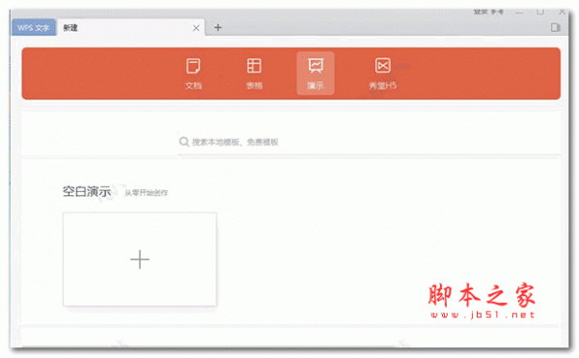Screen dimensions: 579x358
Task: Close the 新建 tab
Action: 196,28
